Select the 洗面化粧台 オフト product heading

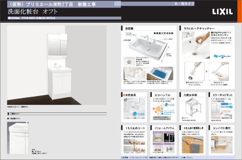[x=33, y=12]
